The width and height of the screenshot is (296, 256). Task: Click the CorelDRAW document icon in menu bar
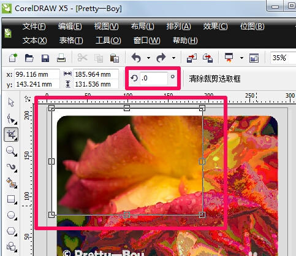(x=8, y=33)
